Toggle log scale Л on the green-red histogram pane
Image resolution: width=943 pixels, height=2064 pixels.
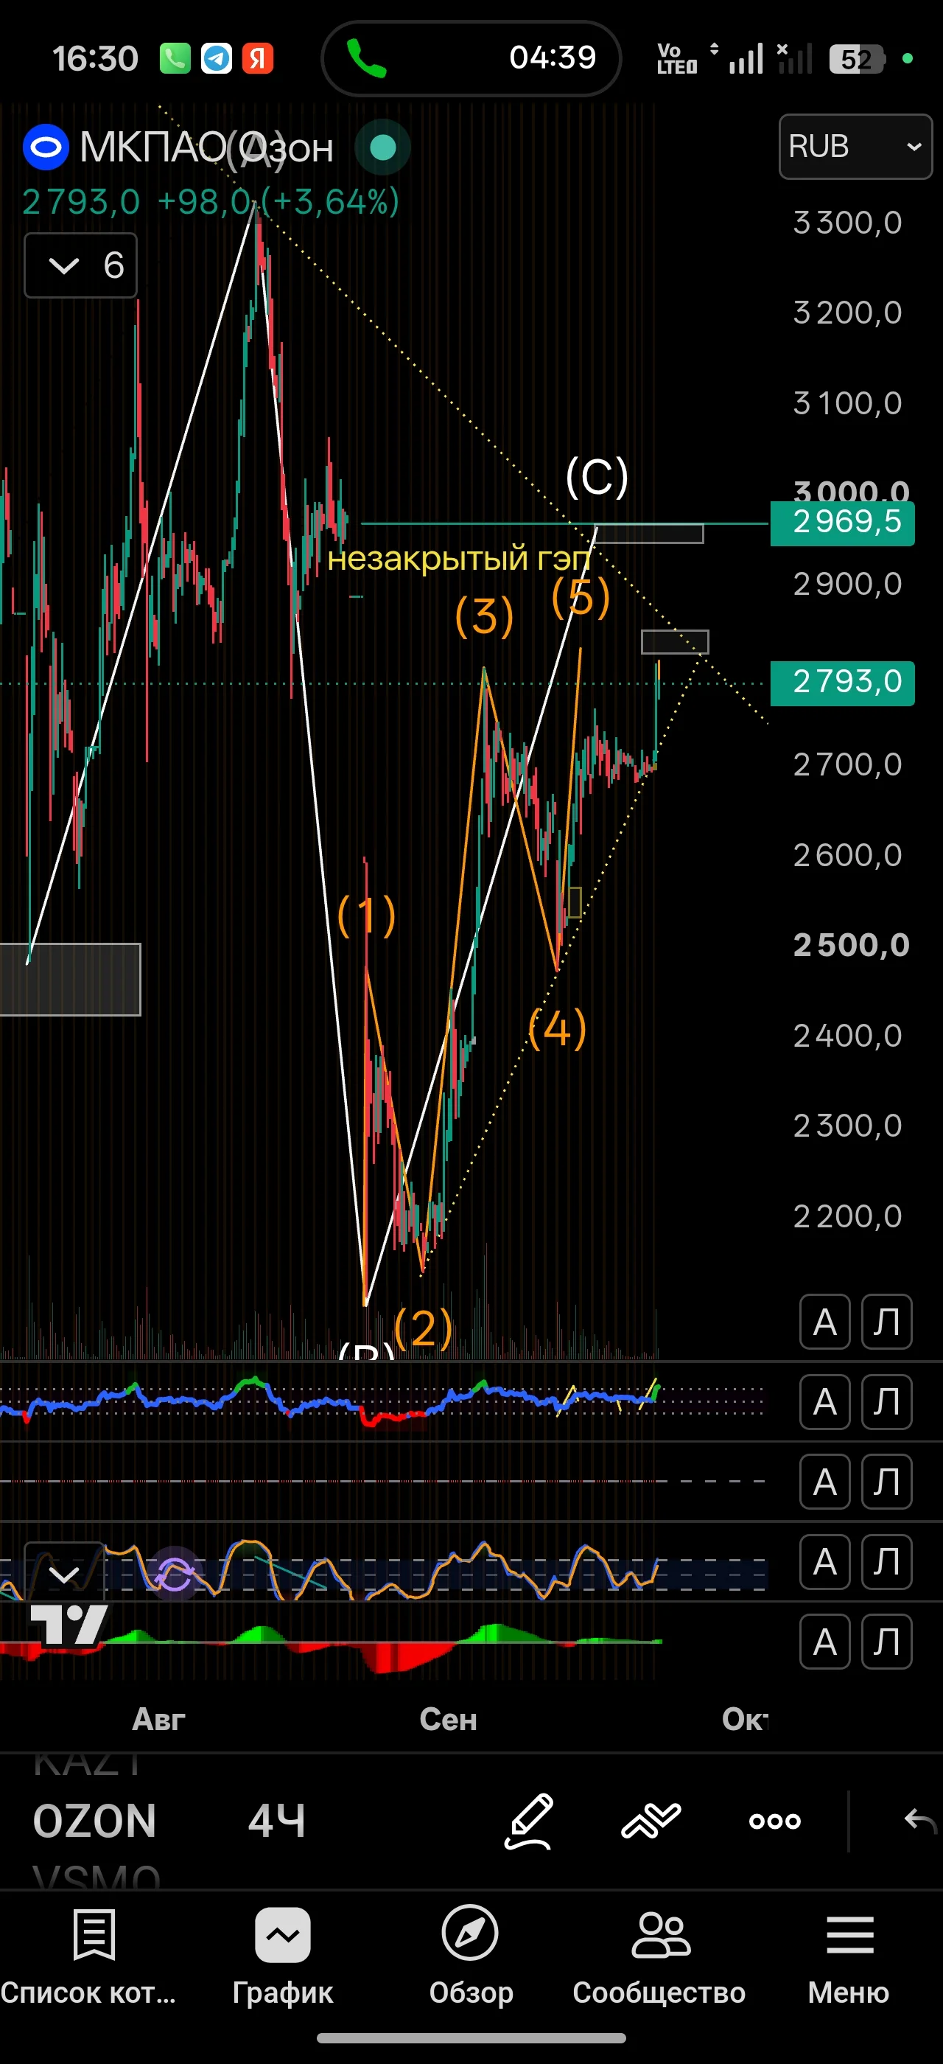tap(886, 1642)
